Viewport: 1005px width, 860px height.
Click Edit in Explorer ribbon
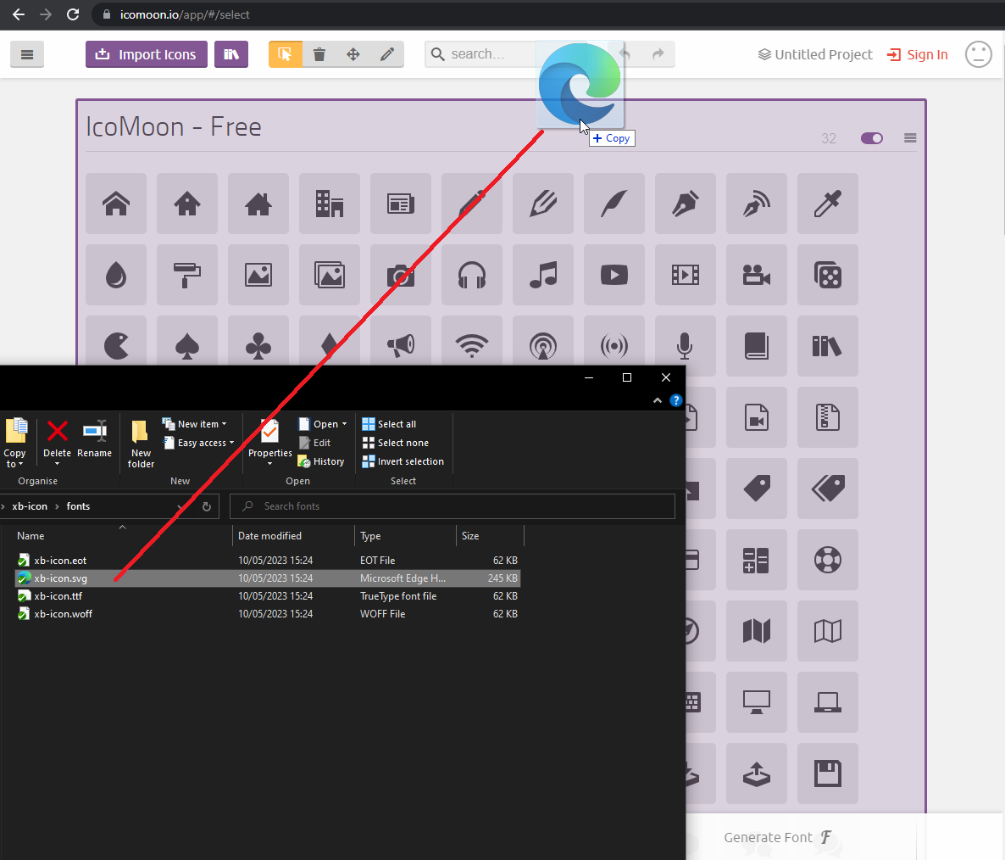pyautogui.click(x=314, y=443)
